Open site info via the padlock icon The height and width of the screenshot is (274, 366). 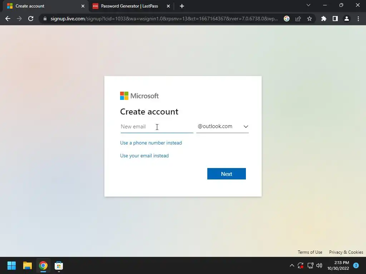click(x=45, y=19)
